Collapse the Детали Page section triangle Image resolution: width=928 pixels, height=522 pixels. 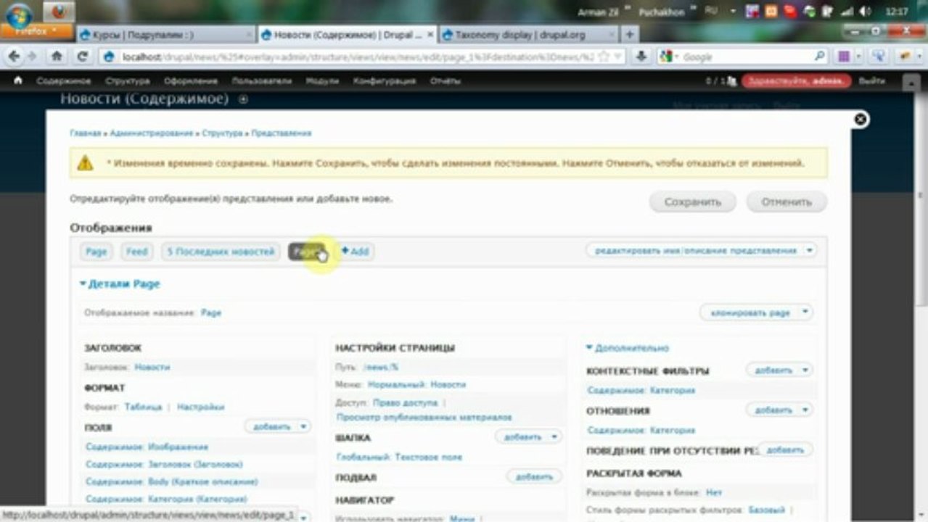tap(83, 284)
